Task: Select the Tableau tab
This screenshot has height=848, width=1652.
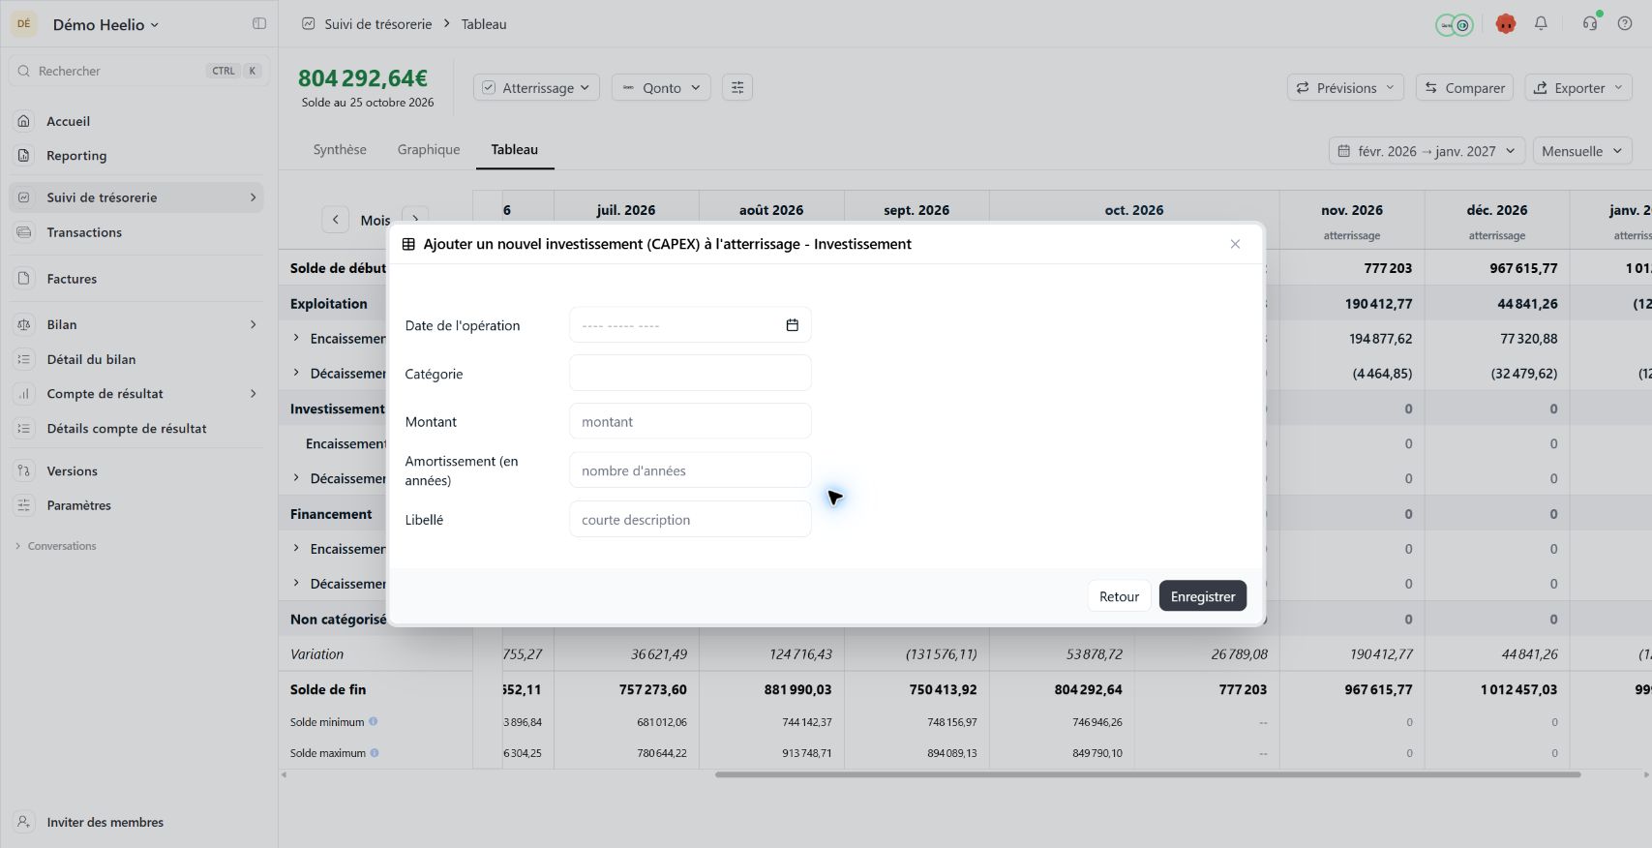Action: click(514, 149)
